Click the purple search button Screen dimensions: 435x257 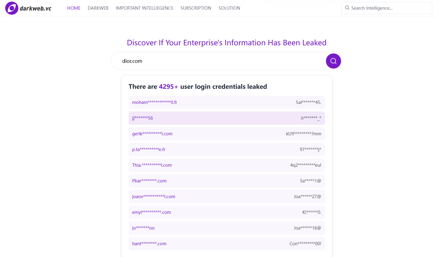[333, 61]
